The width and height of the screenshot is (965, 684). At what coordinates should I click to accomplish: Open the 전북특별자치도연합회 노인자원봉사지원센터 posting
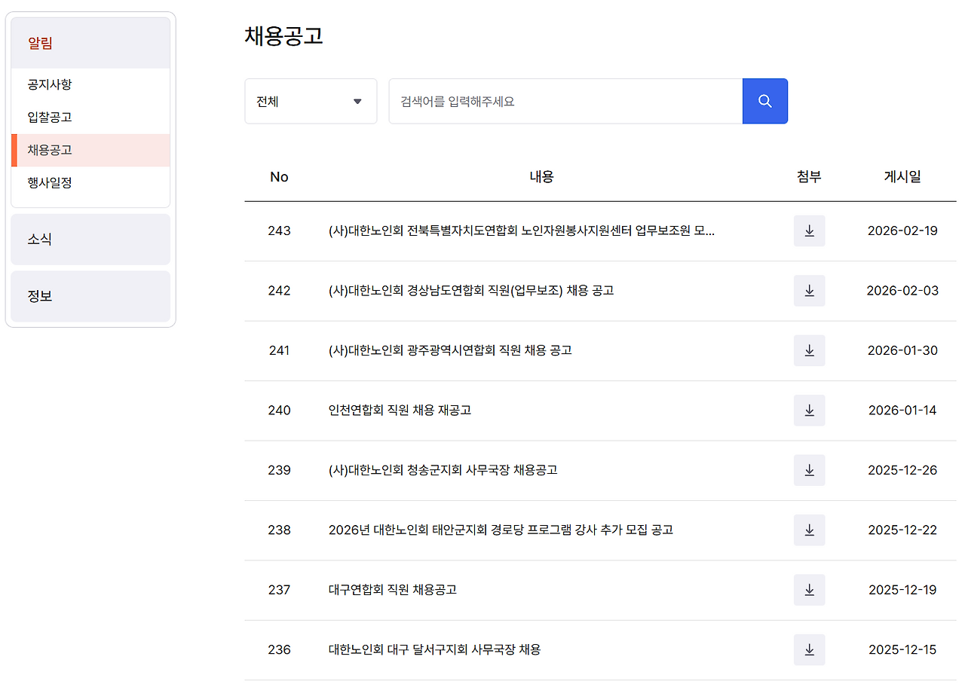click(x=522, y=231)
